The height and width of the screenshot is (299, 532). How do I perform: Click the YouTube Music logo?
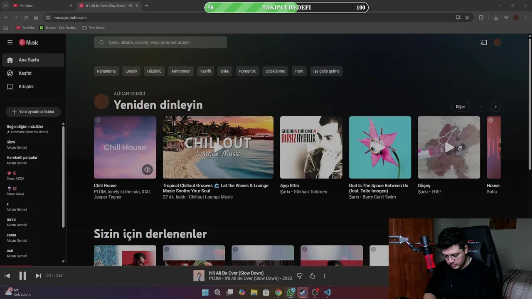[28, 42]
